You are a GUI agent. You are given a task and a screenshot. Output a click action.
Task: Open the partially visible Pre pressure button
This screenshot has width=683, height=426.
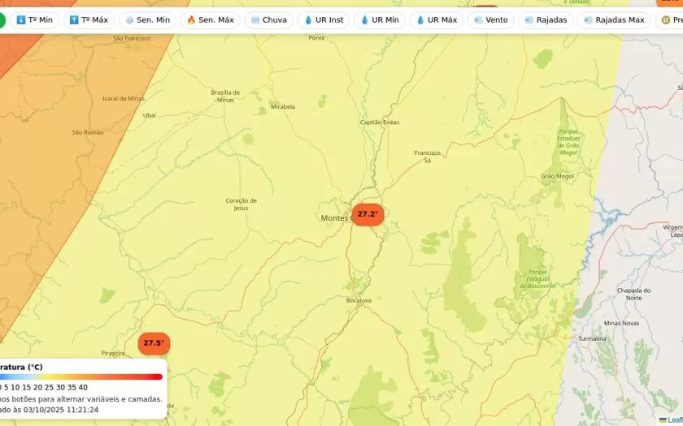coord(670,19)
